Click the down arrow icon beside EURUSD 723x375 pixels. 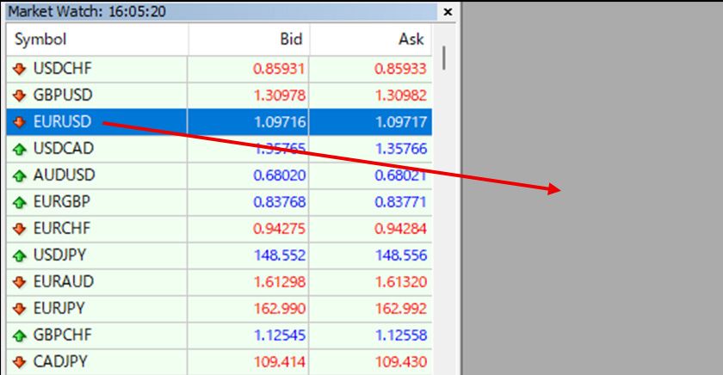point(19,121)
